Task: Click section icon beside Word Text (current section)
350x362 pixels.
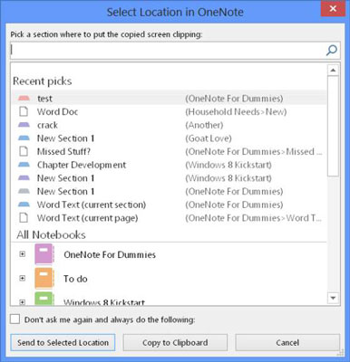Action: pos(24,205)
